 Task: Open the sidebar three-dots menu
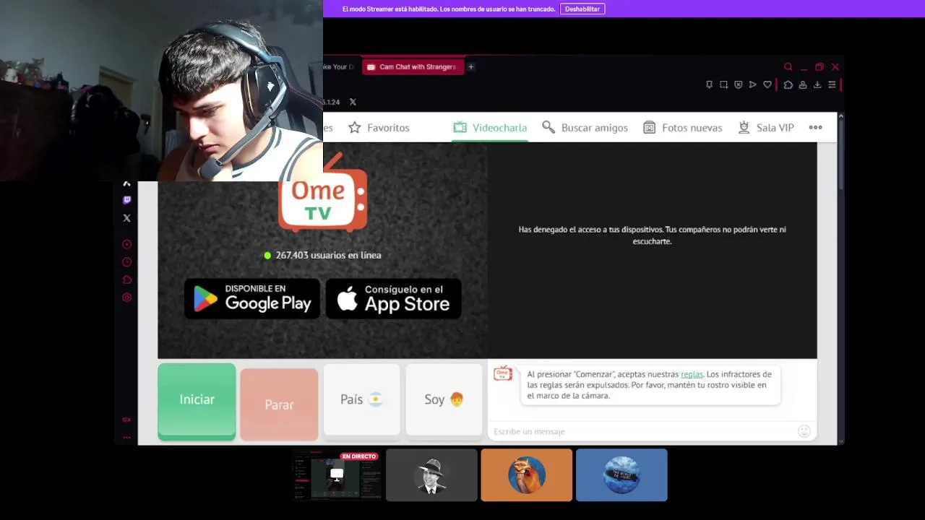point(126,437)
